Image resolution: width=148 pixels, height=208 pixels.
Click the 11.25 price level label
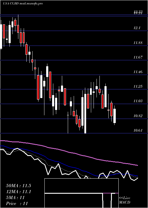pos(138,86)
